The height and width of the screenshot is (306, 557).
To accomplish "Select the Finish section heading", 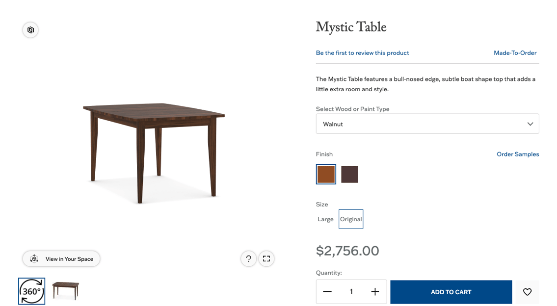I will click(x=324, y=154).
